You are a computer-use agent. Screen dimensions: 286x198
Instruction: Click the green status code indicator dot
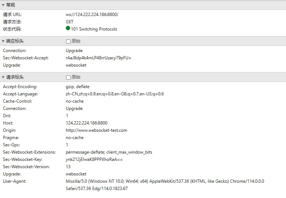tap(68, 28)
